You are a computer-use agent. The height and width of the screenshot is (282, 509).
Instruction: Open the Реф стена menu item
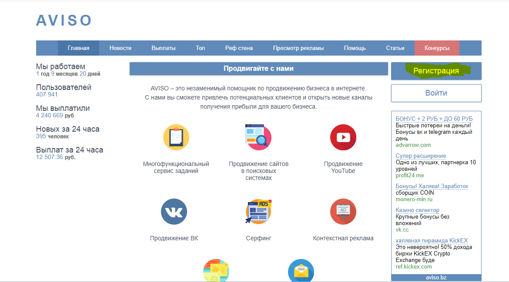[239, 48]
